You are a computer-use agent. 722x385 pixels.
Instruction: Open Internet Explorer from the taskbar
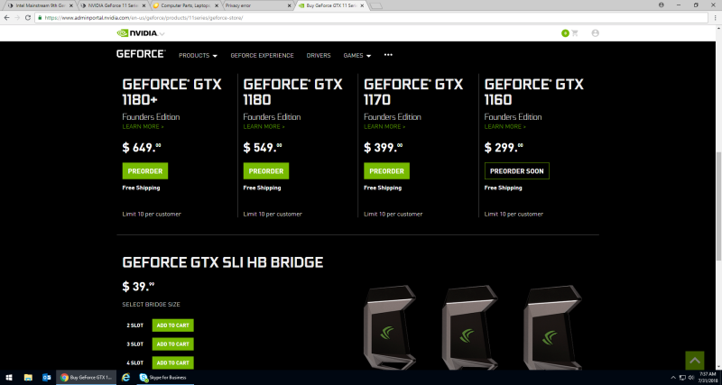(125, 377)
